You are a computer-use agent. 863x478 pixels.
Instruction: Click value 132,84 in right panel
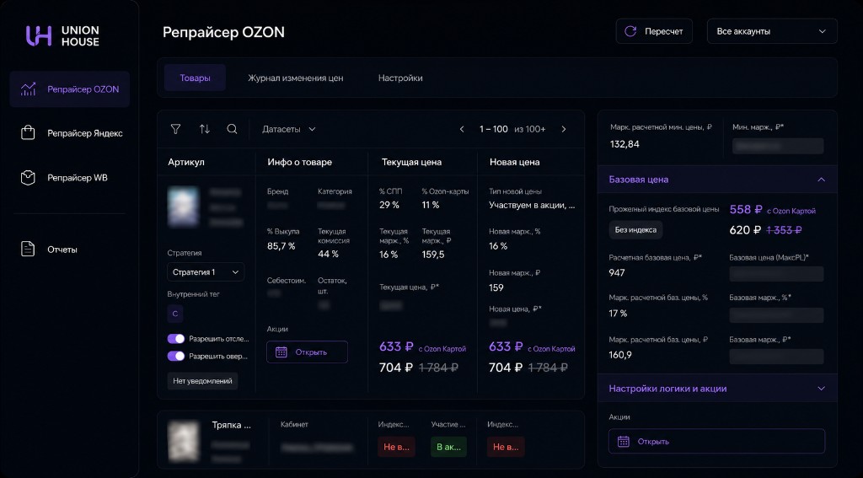(624, 144)
